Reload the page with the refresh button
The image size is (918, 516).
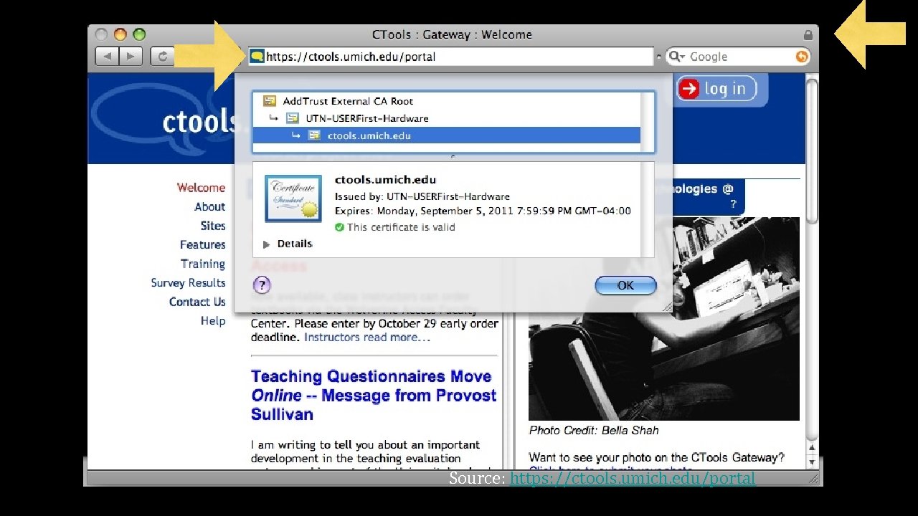point(162,56)
